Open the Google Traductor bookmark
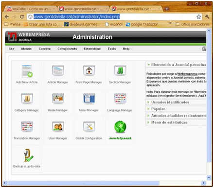 point(142,24)
